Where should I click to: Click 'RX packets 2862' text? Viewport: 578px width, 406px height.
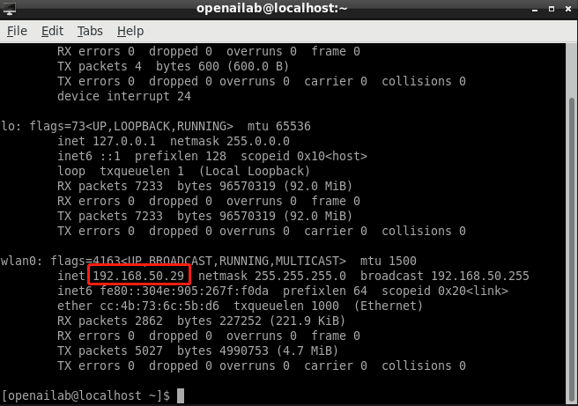tap(110, 321)
